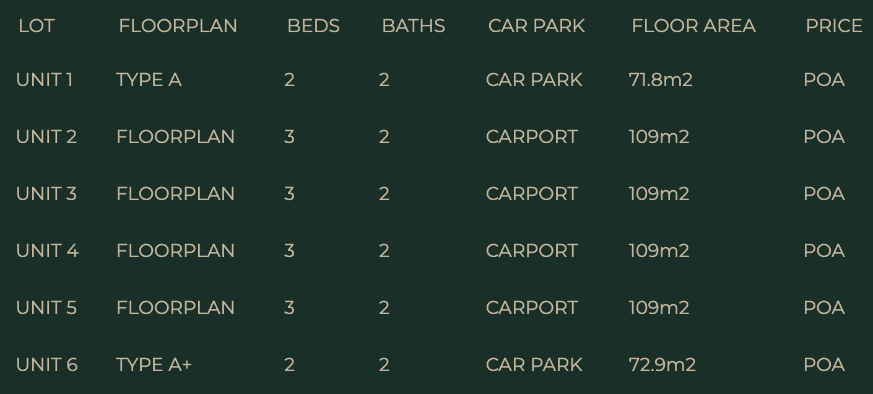Open the TYPE A floorplan link
Screen dimensions: 873x394
click(149, 80)
